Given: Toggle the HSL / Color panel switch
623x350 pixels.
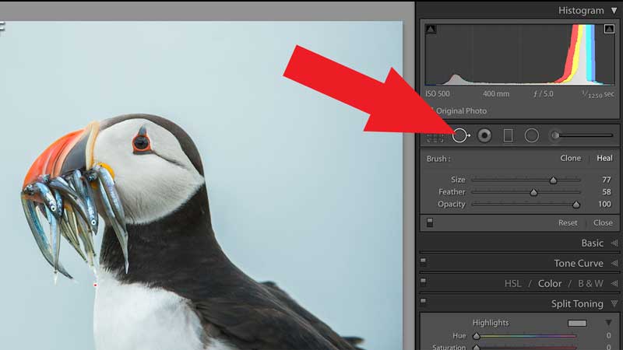Looking at the screenshot, I should (x=423, y=282).
